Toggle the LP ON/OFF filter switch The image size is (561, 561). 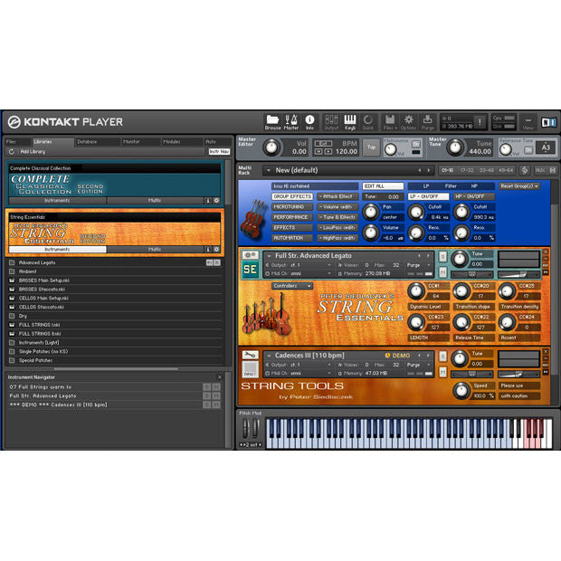(x=424, y=196)
